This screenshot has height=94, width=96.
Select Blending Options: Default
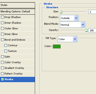point(17,12)
